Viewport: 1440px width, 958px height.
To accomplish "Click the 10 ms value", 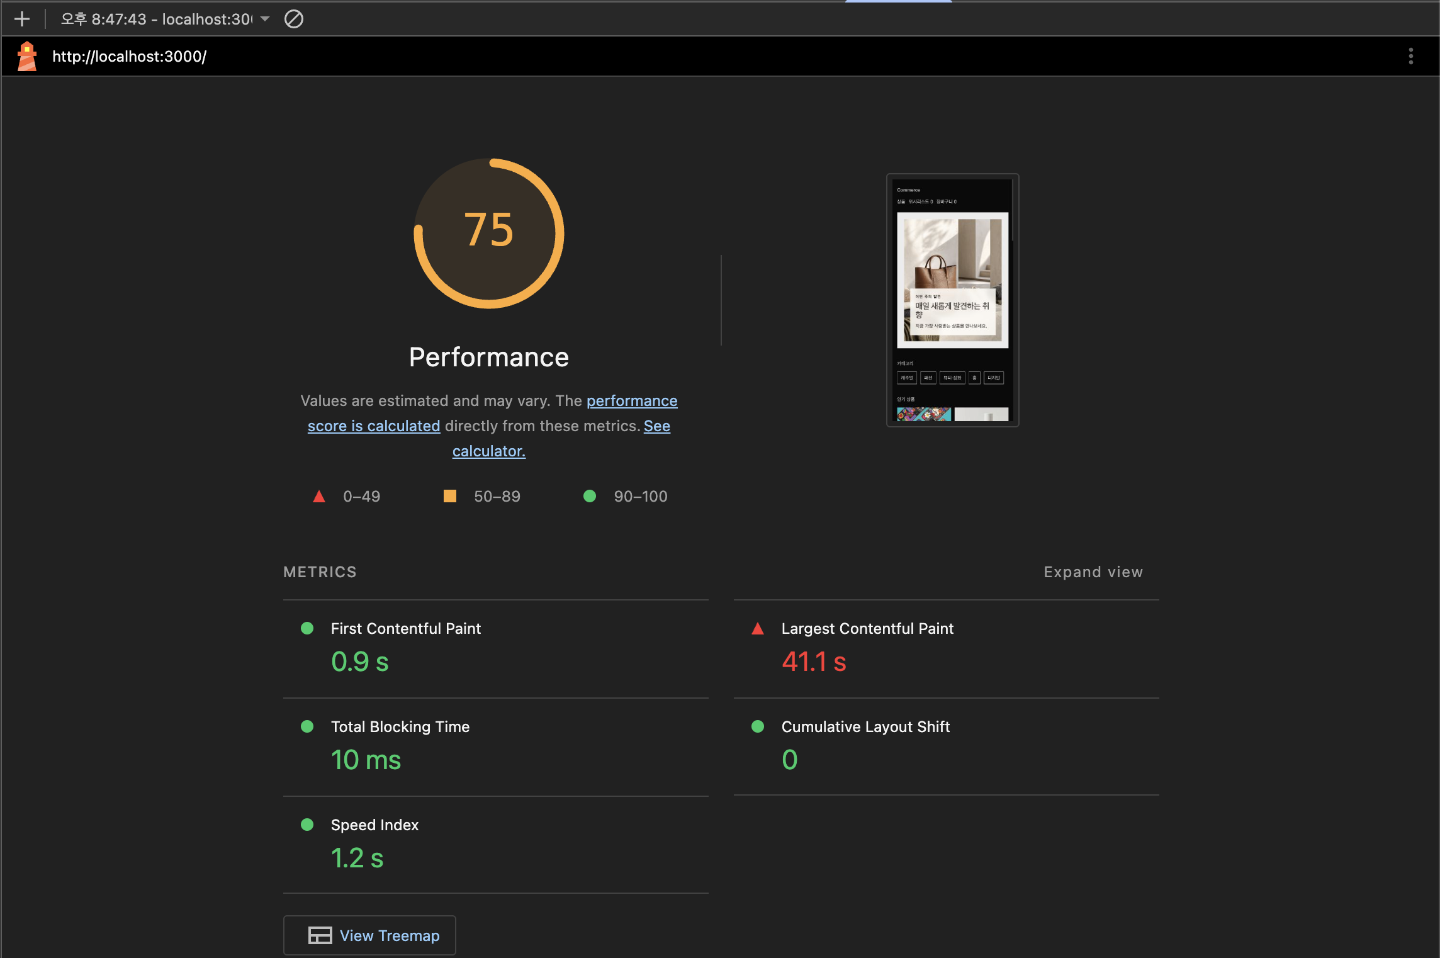I will (366, 760).
